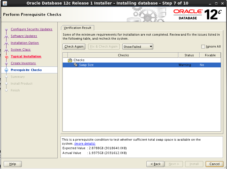Viewport: 227px width, 169px height.
Task: Go back with the Back button
Action: pyautogui.click(x=155, y=164)
